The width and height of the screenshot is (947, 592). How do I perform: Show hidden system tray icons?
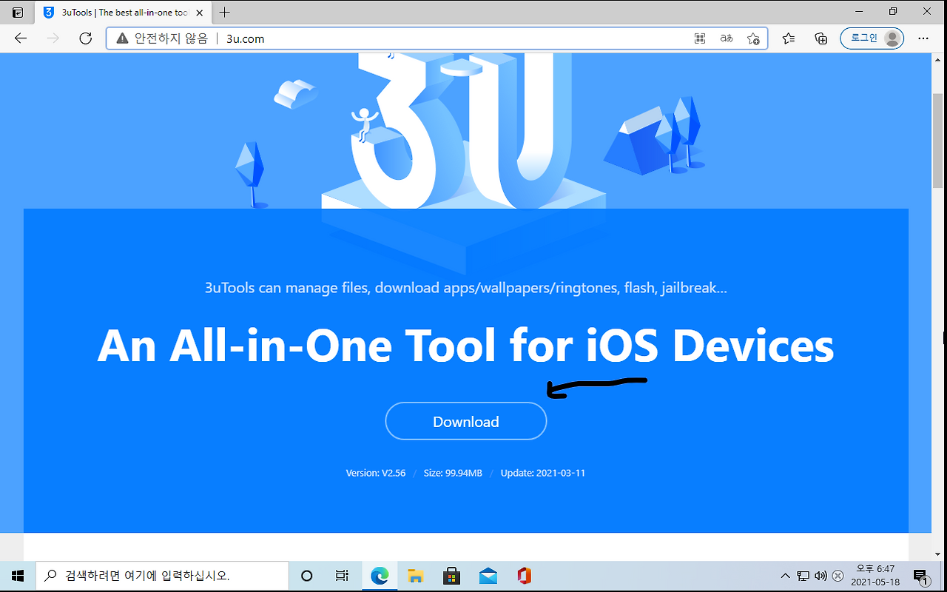(x=786, y=576)
